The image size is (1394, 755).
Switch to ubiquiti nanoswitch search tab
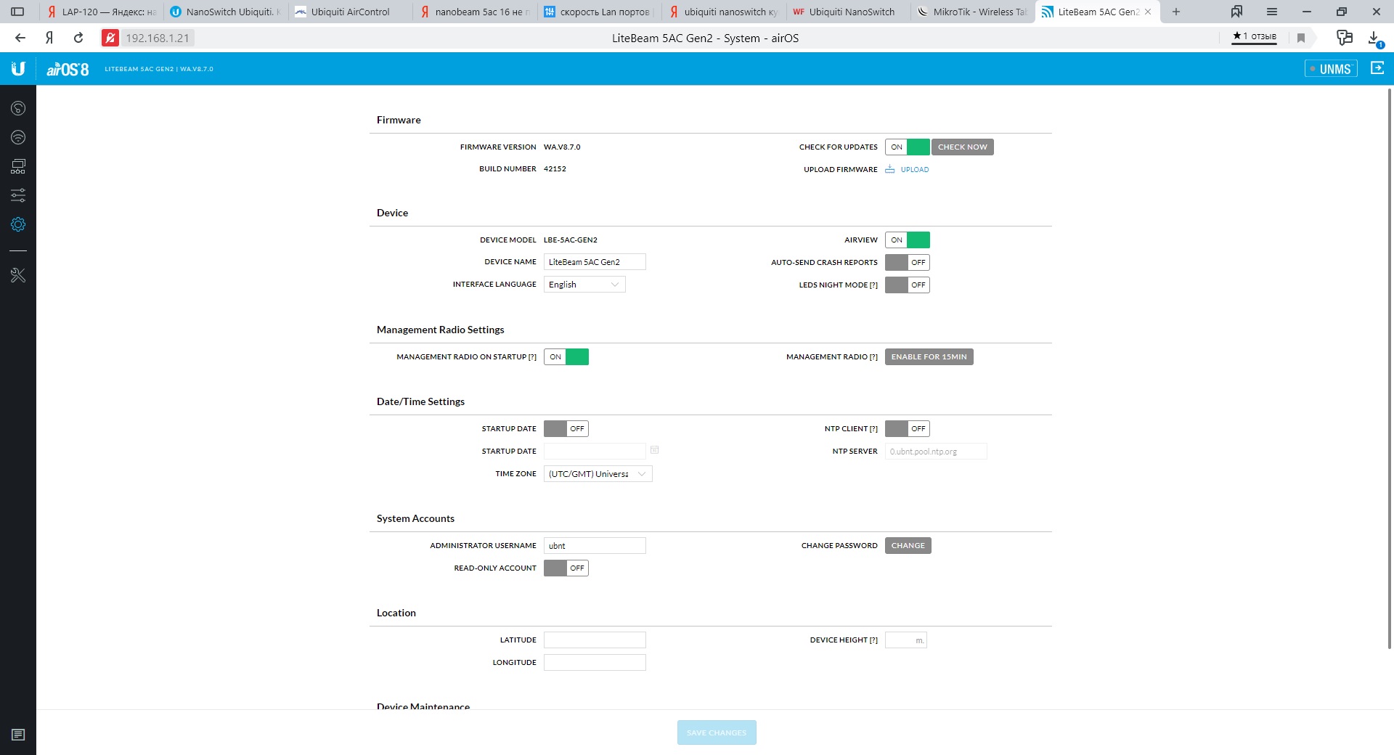[x=725, y=12]
